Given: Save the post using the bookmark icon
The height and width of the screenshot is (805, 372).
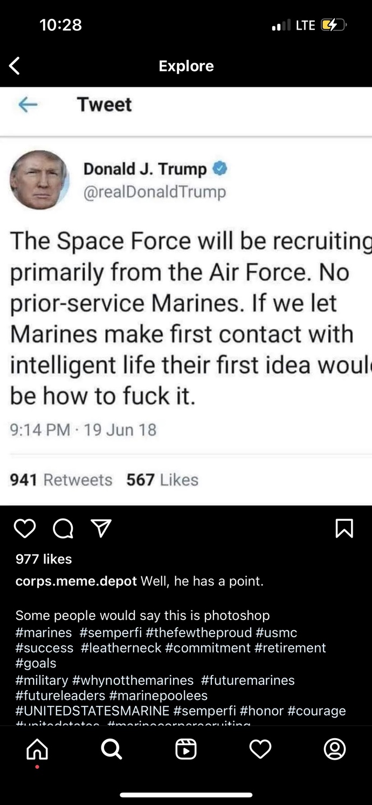Looking at the screenshot, I should click(x=344, y=529).
